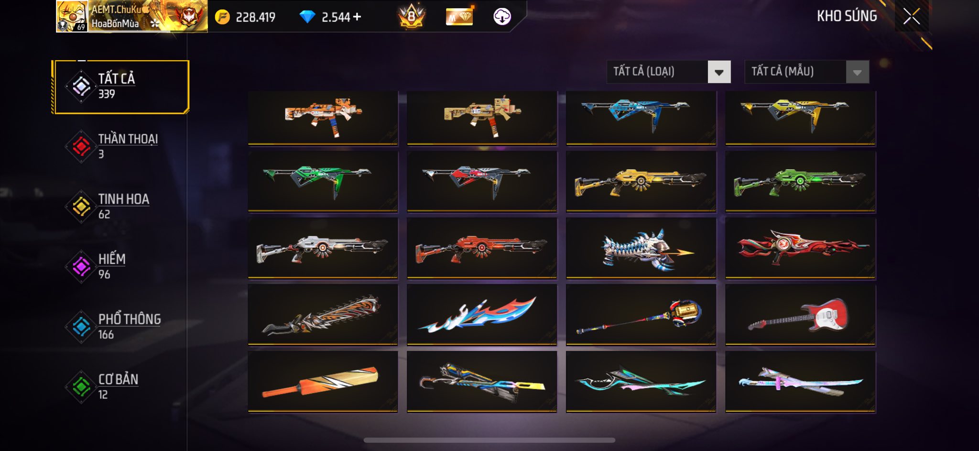This screenshot has height=451, width=979.
Task: Tap the blue diamond currency icon
Action: coord(307,17)
